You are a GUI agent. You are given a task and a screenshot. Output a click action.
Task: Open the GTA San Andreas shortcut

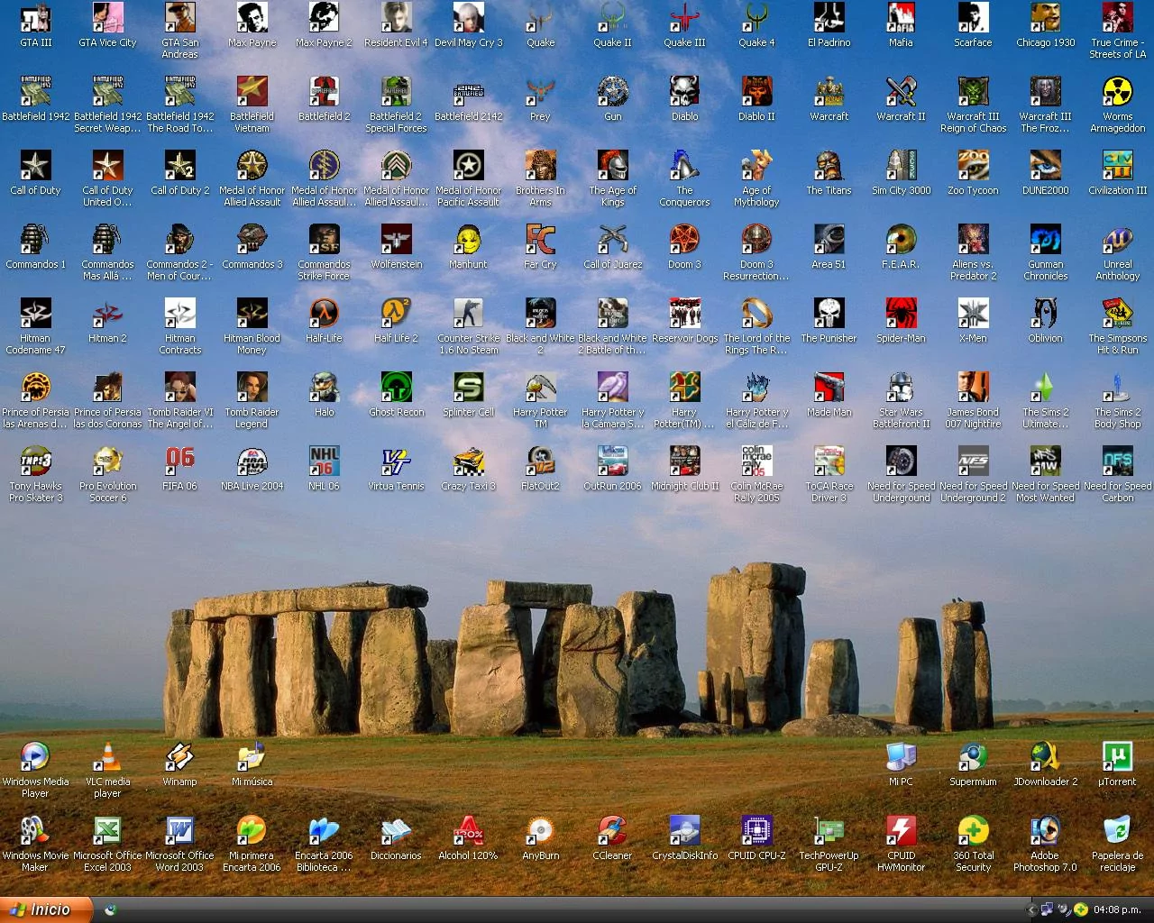pyautogui.click(x=179, y=18)
